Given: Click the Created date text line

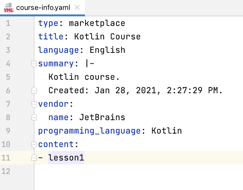Looking at the screenshot, I should pyautogui.click(x=135, y=91).
